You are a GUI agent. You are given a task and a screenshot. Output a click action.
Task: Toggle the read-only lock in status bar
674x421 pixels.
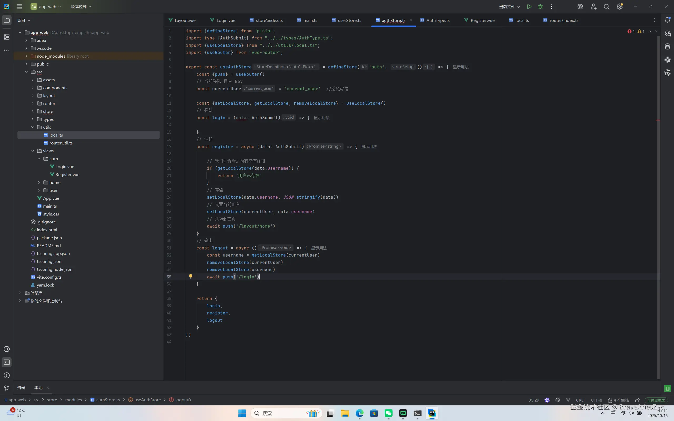click(x=637, y=400)
